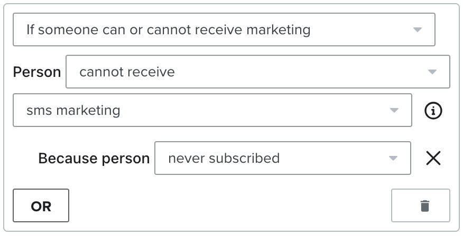
Task: Open the 'If someone can or cannot receive marketing' dropdown
Action: 224,29
